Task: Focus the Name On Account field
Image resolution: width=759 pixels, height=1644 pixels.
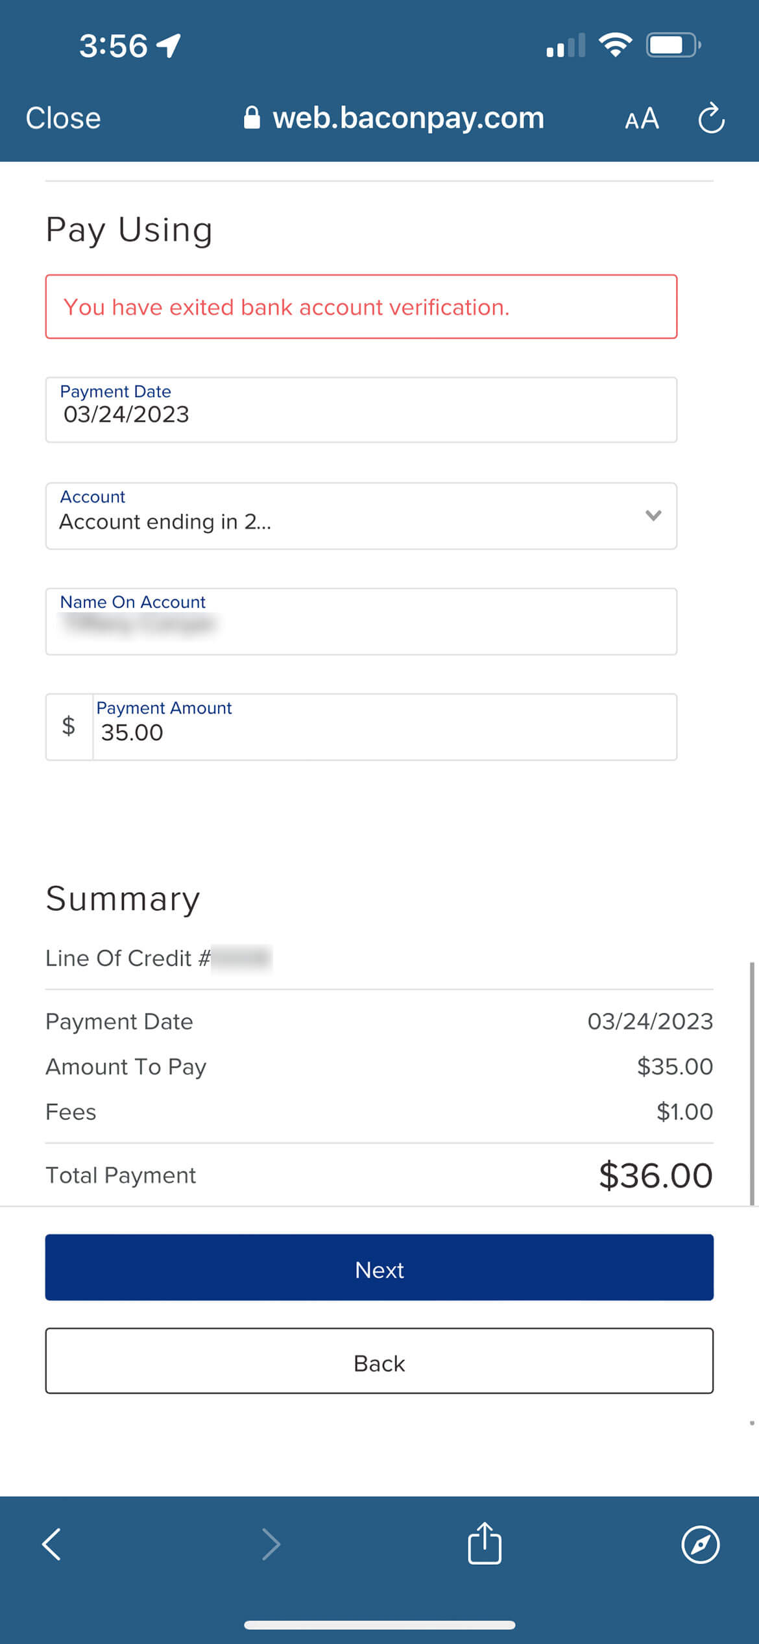Action: click(x=361, y=621)
